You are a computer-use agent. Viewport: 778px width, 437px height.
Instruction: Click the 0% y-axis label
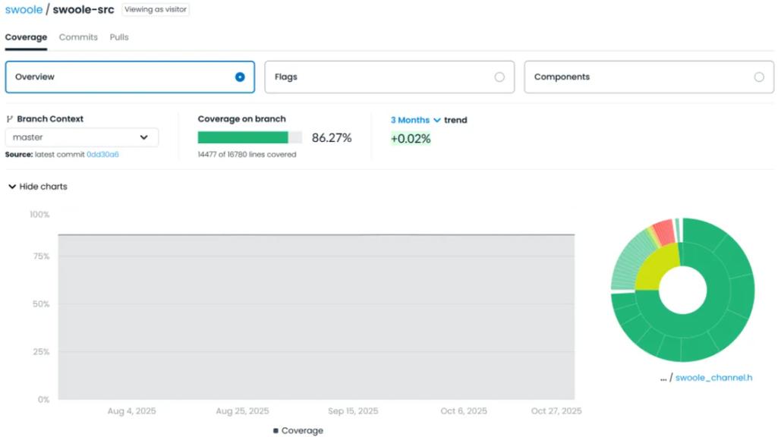click(x=44, y=399)
